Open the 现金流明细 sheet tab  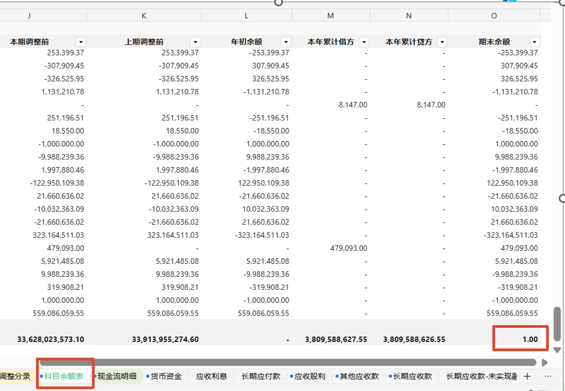pyautogui.click(x=117, y=376)
